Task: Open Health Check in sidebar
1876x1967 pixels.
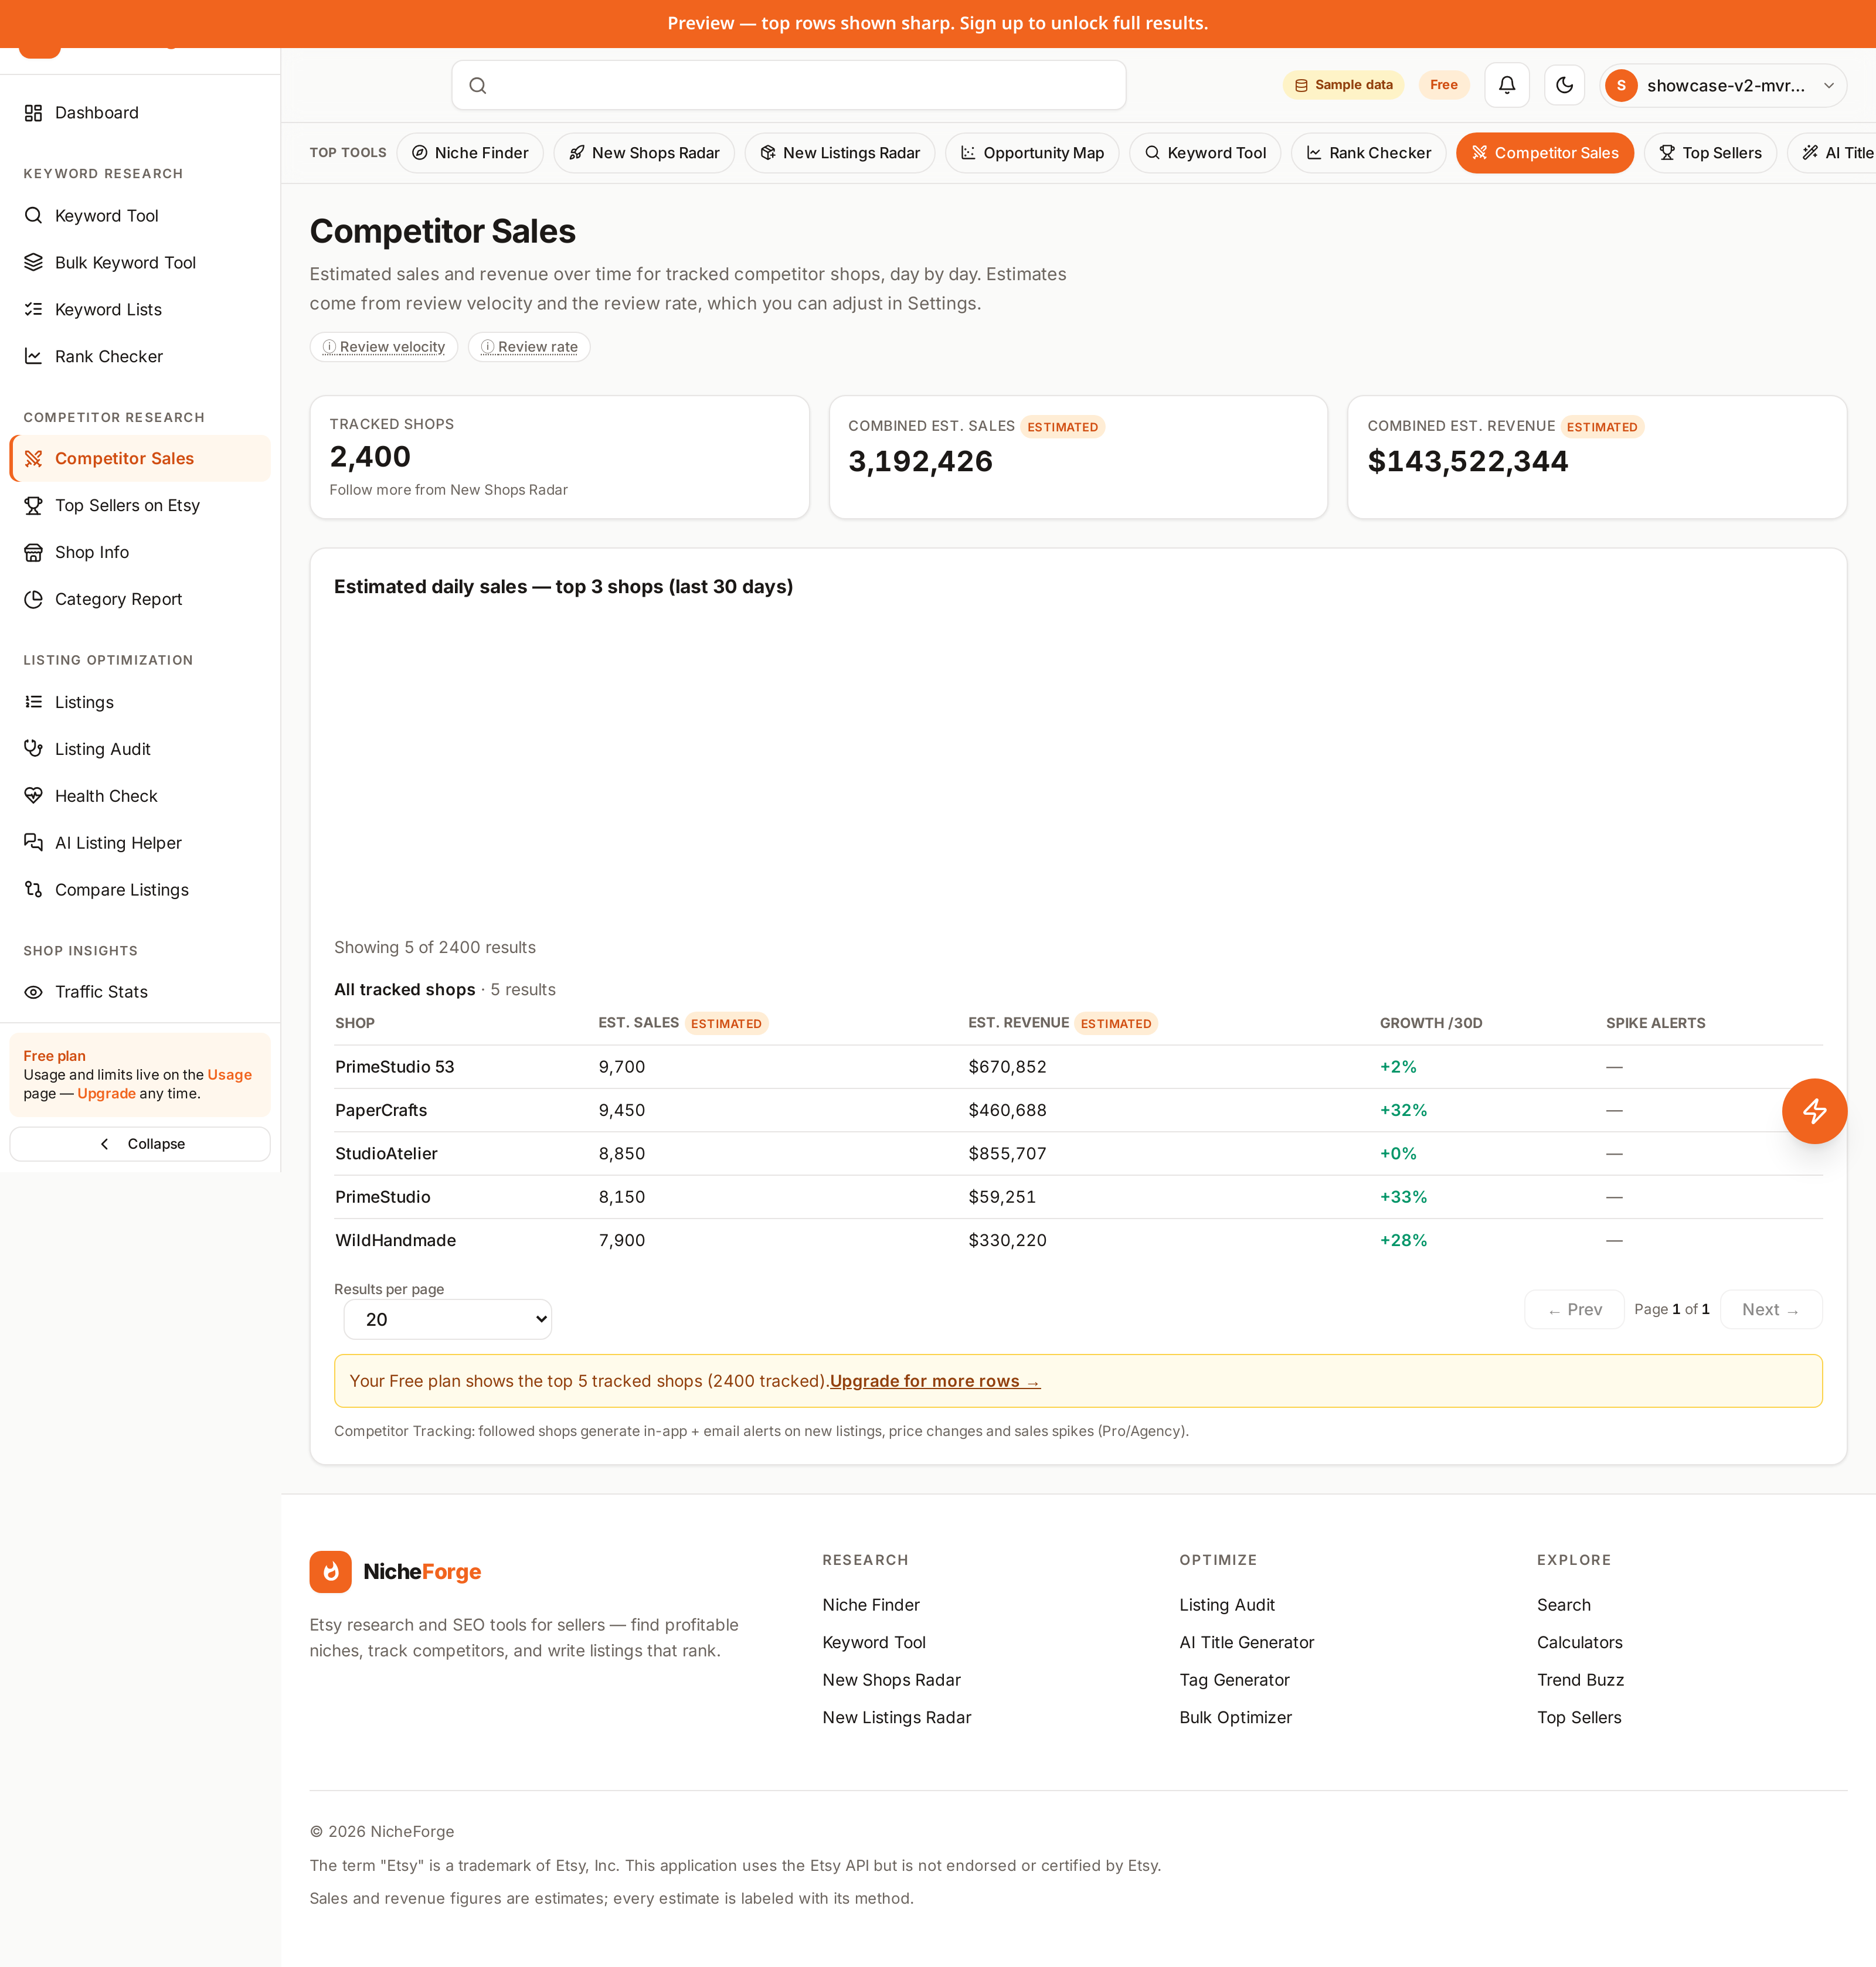Action: (x=140, y=797)
